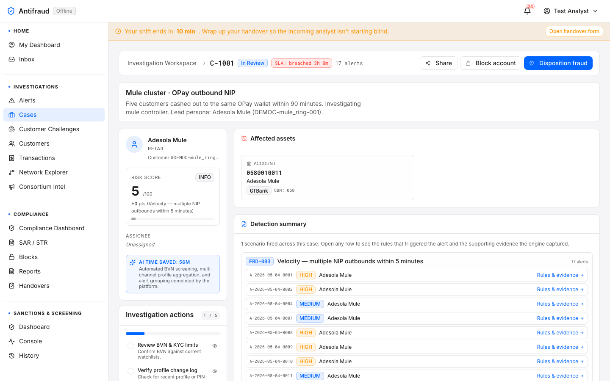The image size is (610, 381).
Task: Open My Dashboard from sidebar
Action: (x=54, y=45)
